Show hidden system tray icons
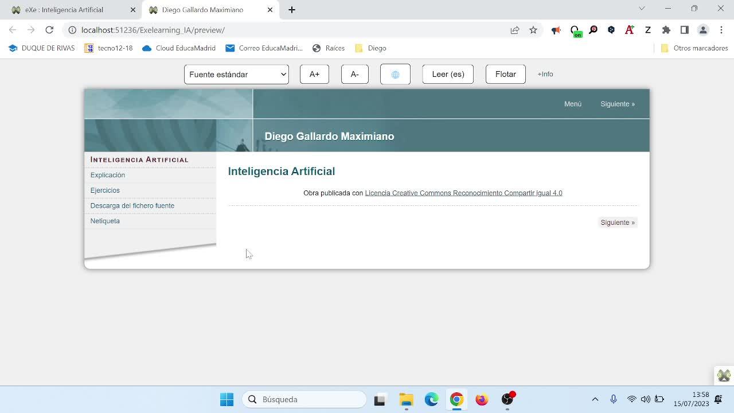Screen dimensions: 734x413 pyautogui.click(x=595, y=399)
